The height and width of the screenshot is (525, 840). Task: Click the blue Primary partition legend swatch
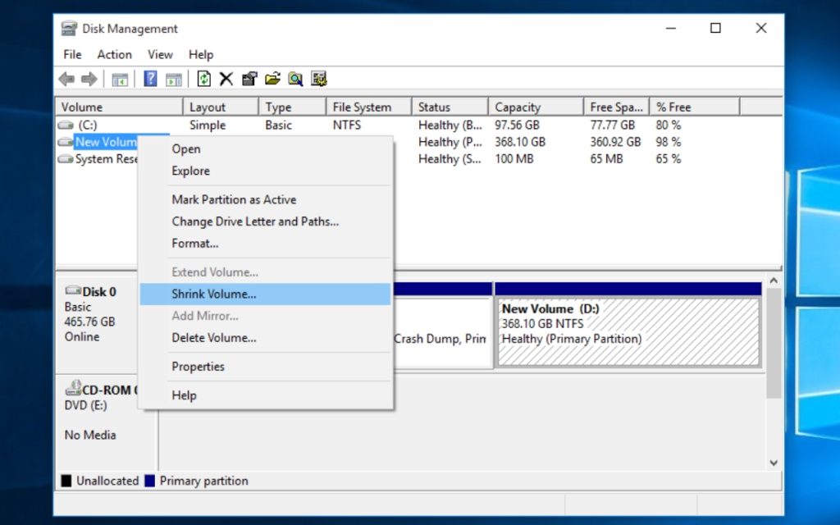[150, 481]
